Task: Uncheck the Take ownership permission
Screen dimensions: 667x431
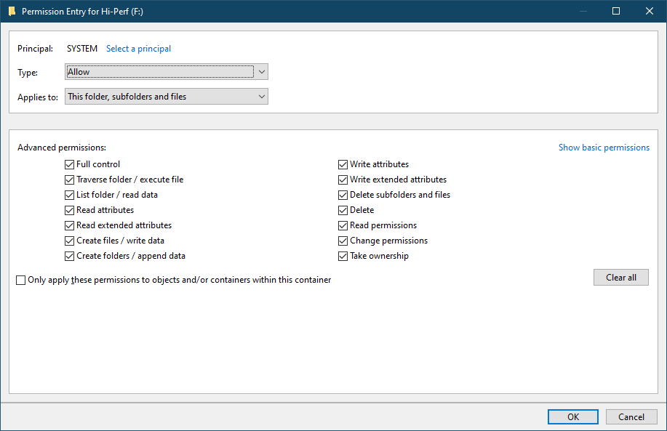Action: [x=343, y=257]
